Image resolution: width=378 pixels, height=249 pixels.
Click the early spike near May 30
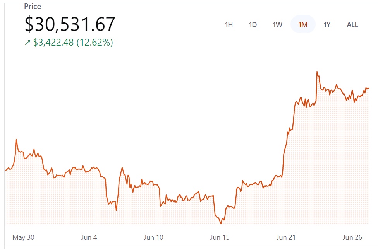16,140
